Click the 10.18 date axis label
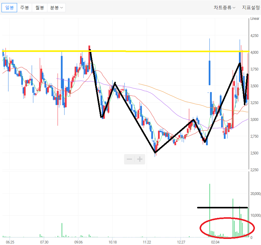Screen dimensions: 261x245 pos(113,242)
